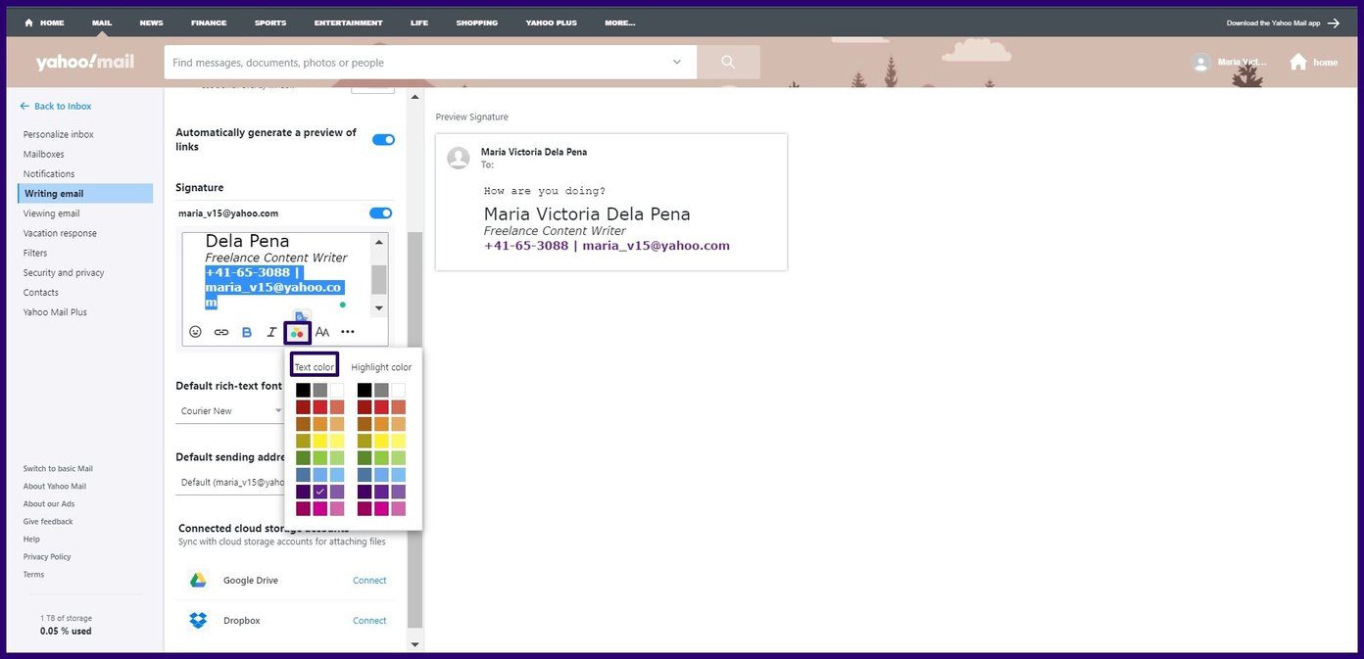The width and height of the screenshot is (1364, 659).
Task: Open Notifications settings
Action: [x=49, y=173]
